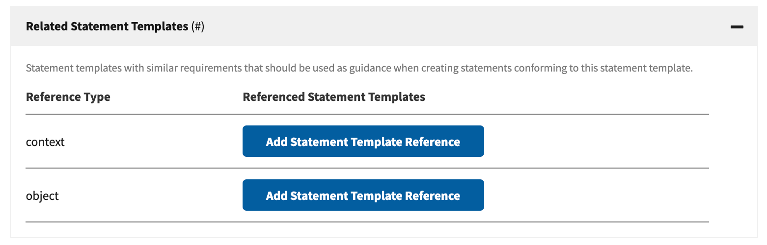Click the word "Referenced" in the column header
This screenshot has height=245, width=767.
point(273,97)
